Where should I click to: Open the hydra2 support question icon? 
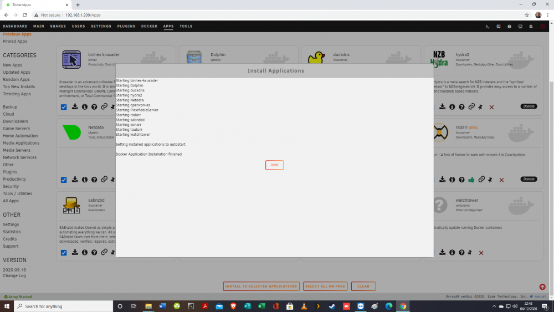coord(462,107)
